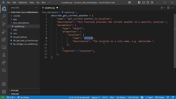176x99 pixels.
Task: Open the Testing flask view
Action: [4, 55]
